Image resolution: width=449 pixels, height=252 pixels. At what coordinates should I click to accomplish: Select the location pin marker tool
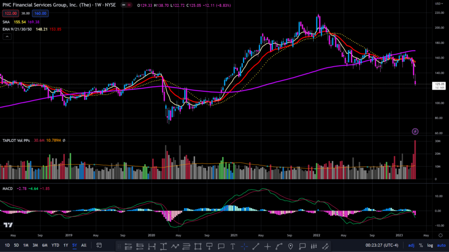290,247
